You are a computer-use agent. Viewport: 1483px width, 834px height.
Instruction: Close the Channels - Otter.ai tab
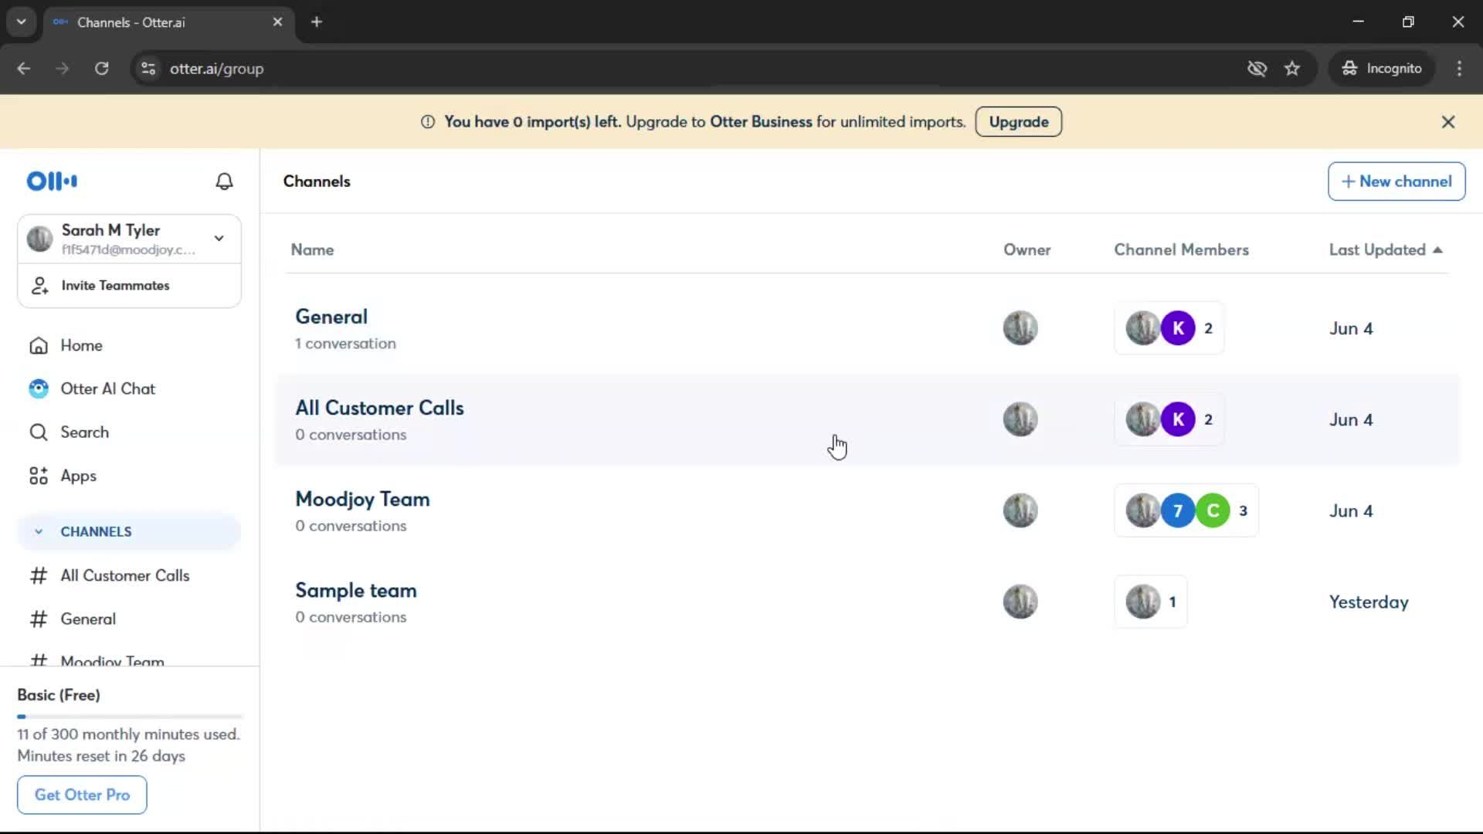click(277, 22)
